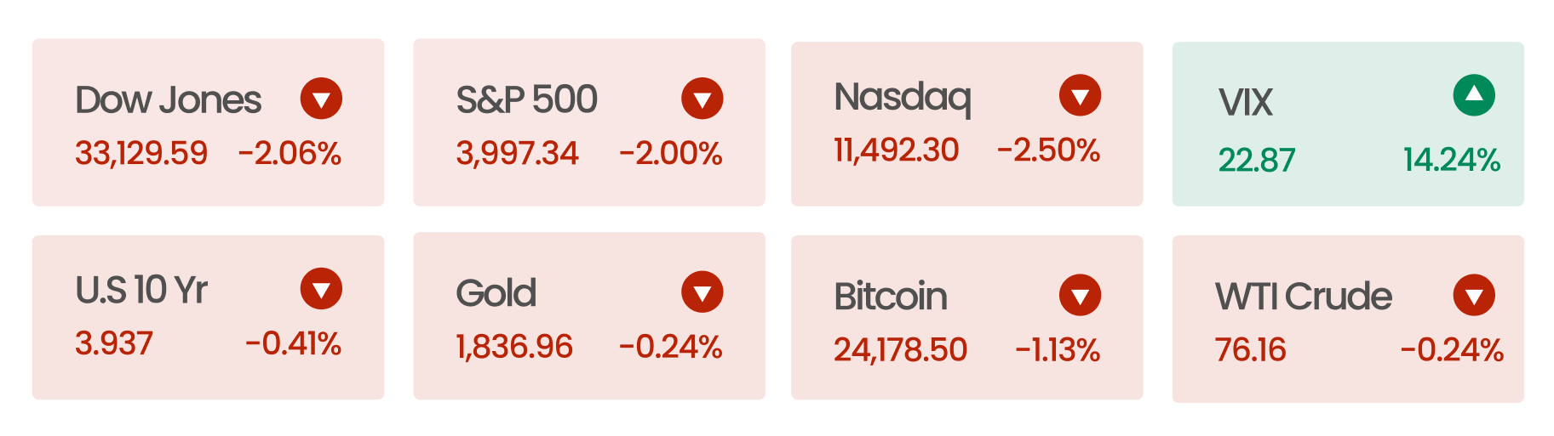Click the Bitcoin red down-arrow icon
1554x436 pixels.
pos(1080,296)
